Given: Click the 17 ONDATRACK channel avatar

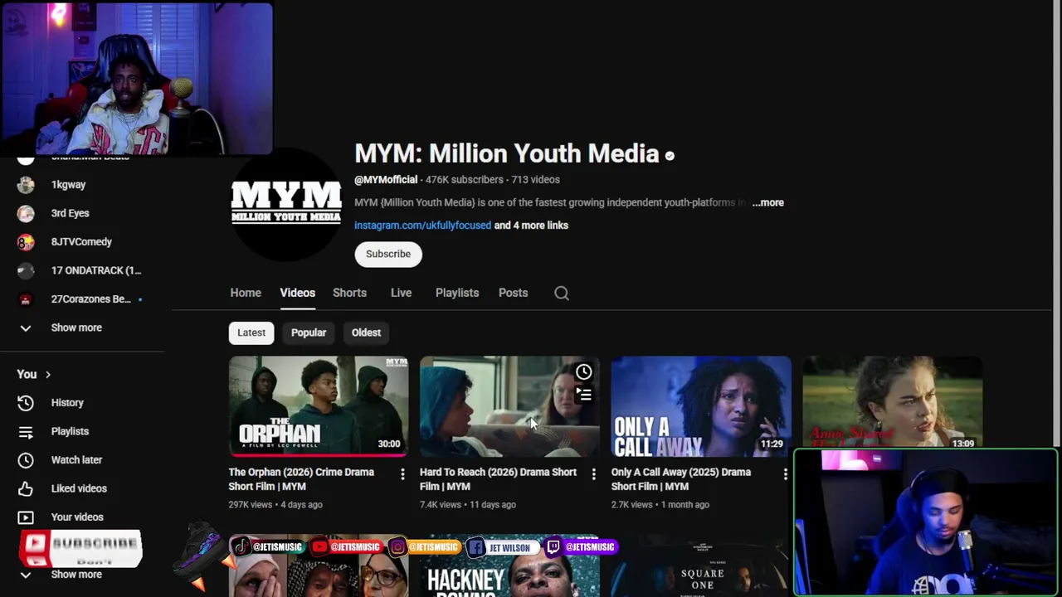Looking at the screenshot, I should click(26, 270).
